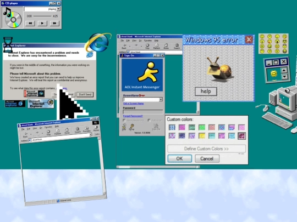This screenshot has width=297, height=222.
Task: Click Back icon in tilted Internet Explorer window
Action: (x=25, y=135)
